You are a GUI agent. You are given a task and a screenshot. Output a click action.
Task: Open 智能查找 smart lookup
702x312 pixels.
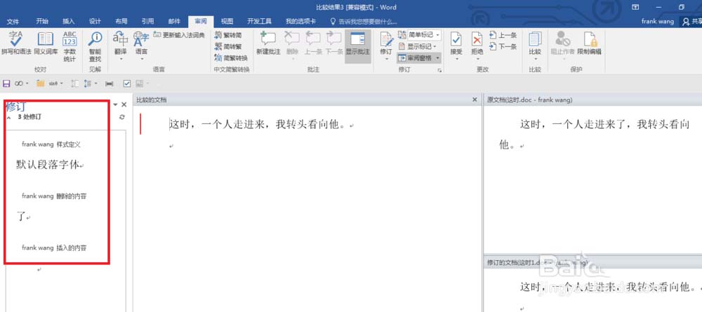coord(95,43)
